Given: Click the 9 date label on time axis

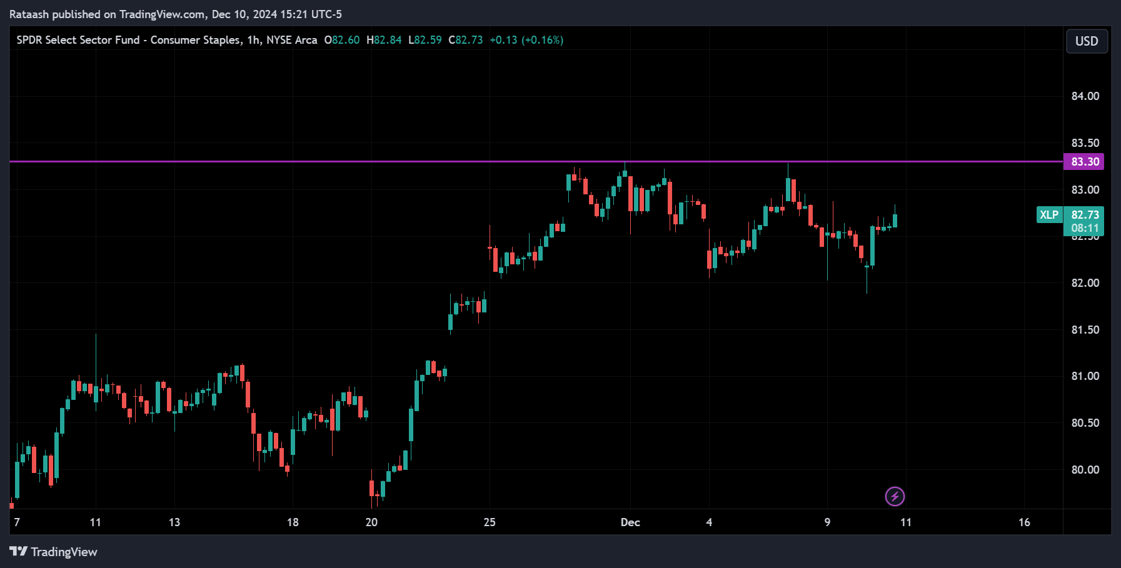Looking at the screenshot, I should click(827, 522).
